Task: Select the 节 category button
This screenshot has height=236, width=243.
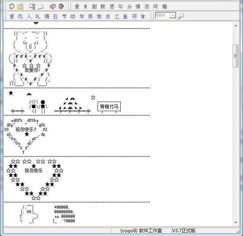Action: tap(64, 16)
